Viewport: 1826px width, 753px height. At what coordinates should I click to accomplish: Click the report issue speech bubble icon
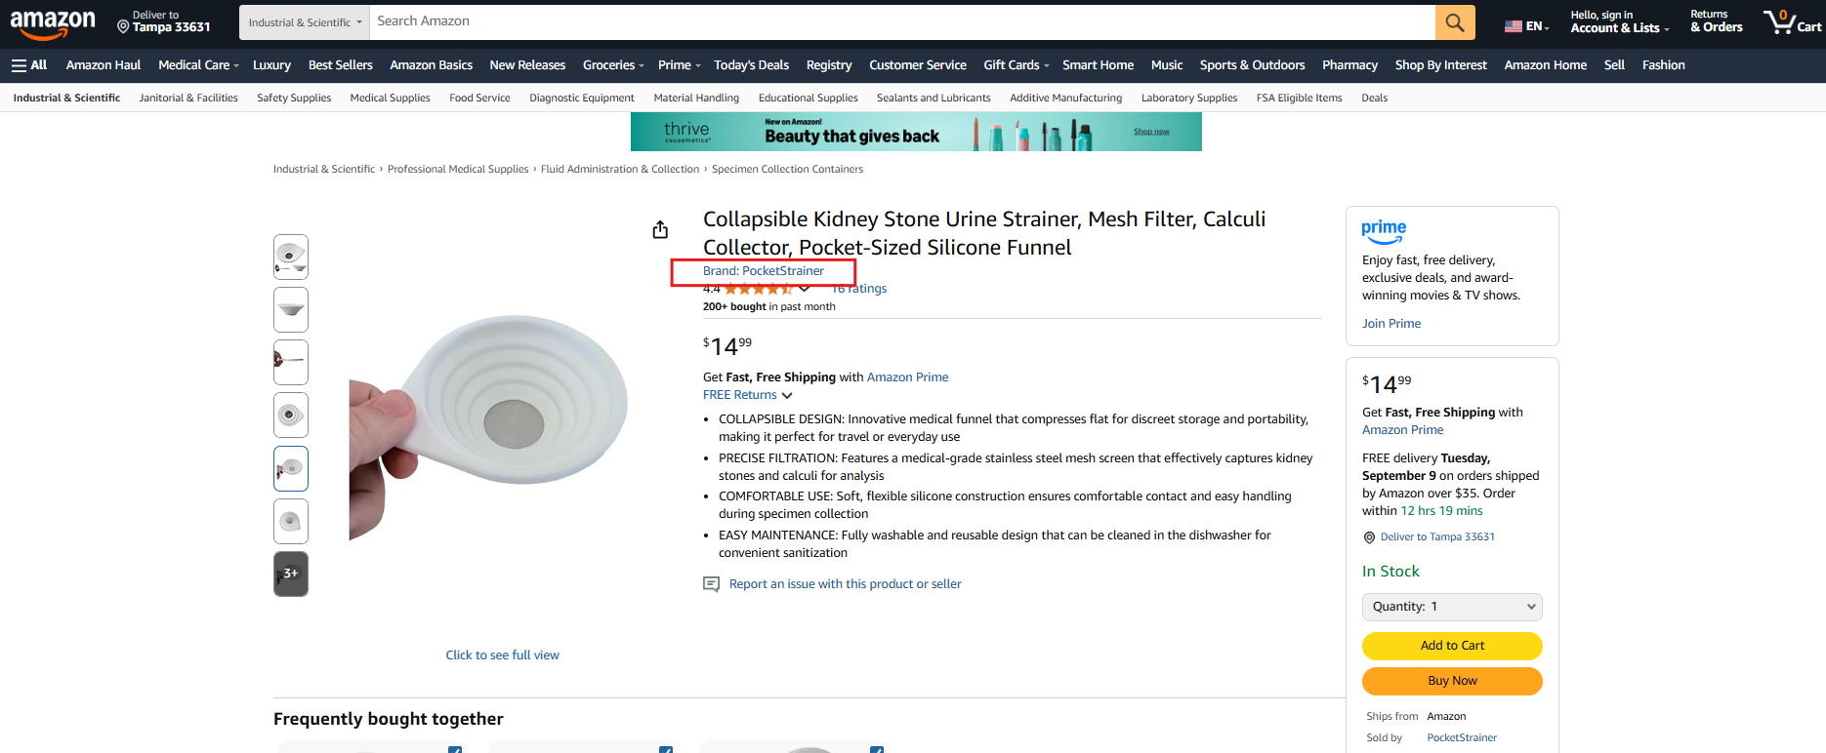point(711,584)
